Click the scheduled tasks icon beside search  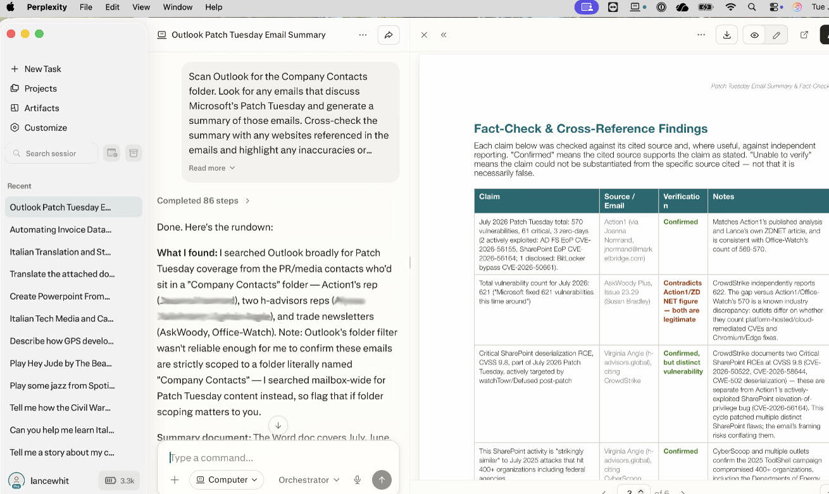click(112, 153)
